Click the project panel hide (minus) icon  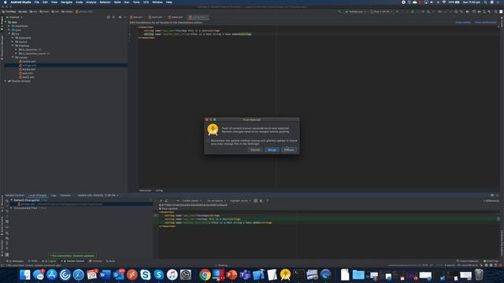pos(125,17)
